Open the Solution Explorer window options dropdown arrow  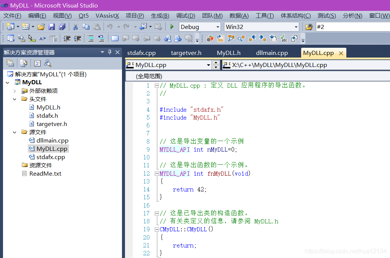102,52
